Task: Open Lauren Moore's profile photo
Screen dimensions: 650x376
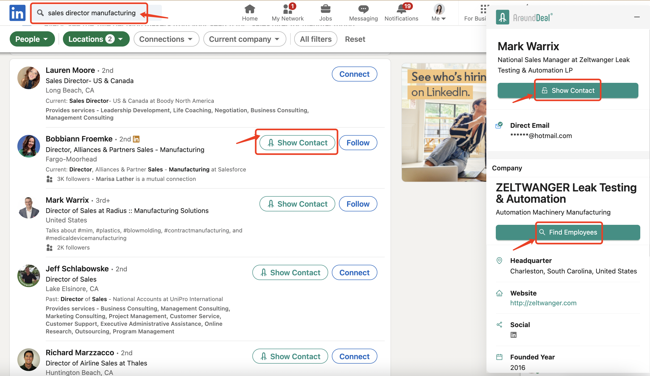Action: 28,78
